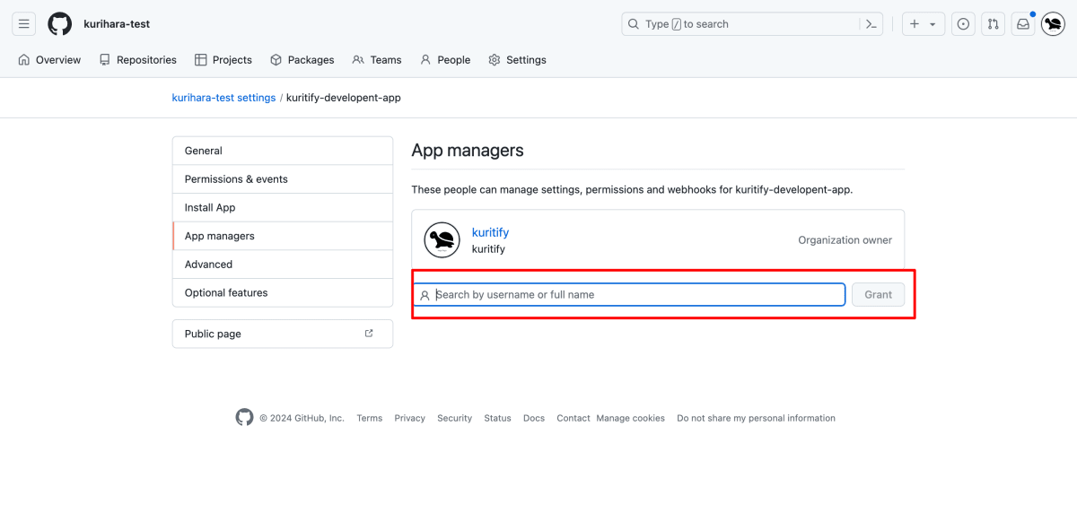Select App managers in the sidebar
Viewport: 1077px width, 521px height.
(283, 236)
